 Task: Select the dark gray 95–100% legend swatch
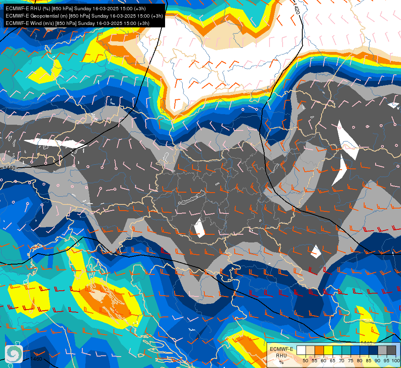[391, 350]
